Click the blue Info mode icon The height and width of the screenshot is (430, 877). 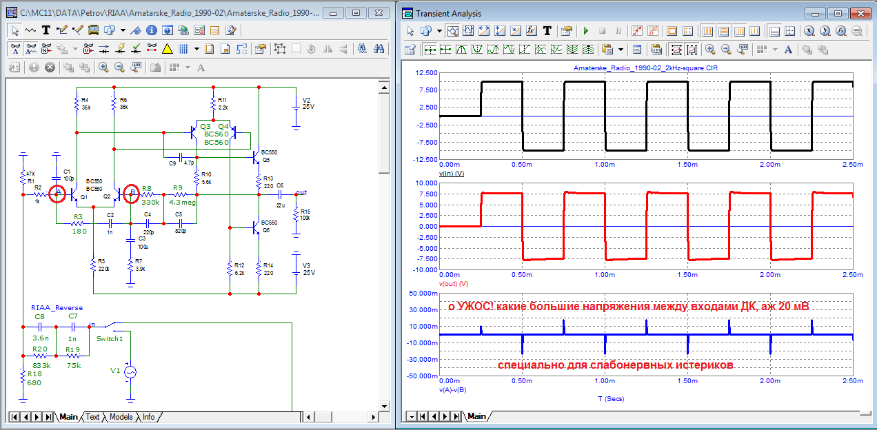pyautogui.click(x=150, y=30)
